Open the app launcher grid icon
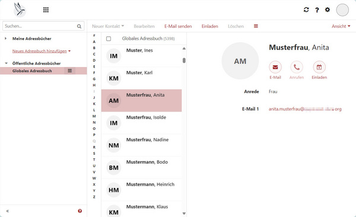356x217 pixels. coord(46,9)
